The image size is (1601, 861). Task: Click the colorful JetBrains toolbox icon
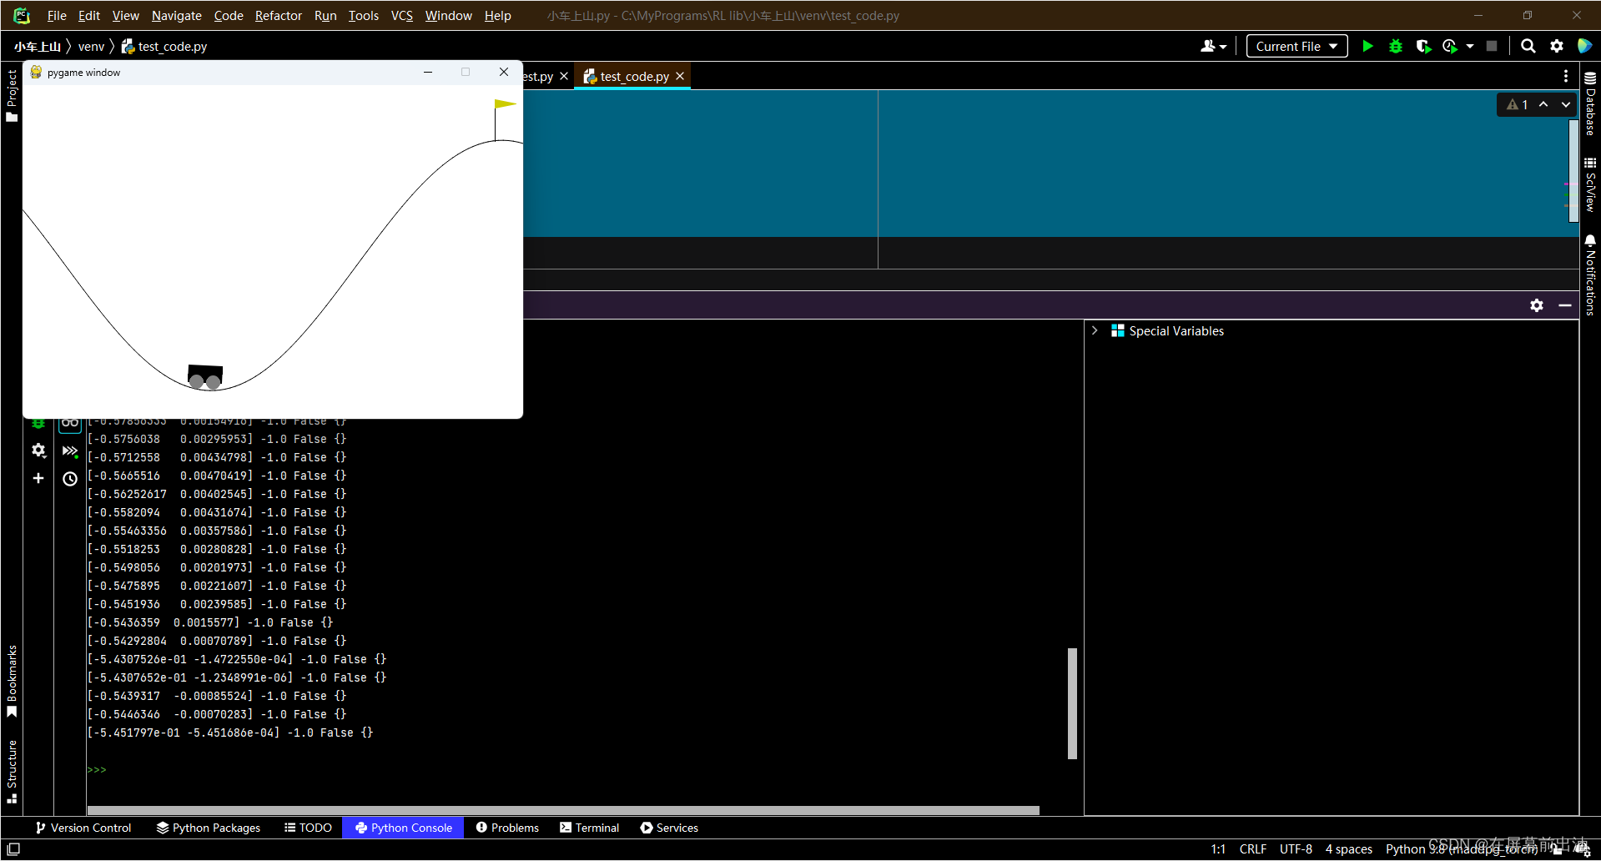pyautogui.click(x=1584, y=46)
